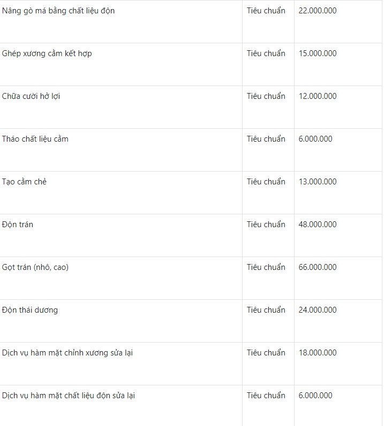Select the 66.000.000 price value

[x=318, y=267]
